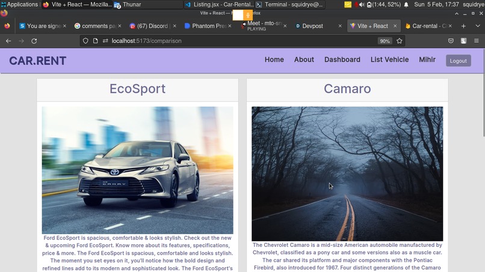485x272 pixels.
Task: Click the EcoSport car image
Action: tap(138, 170)
